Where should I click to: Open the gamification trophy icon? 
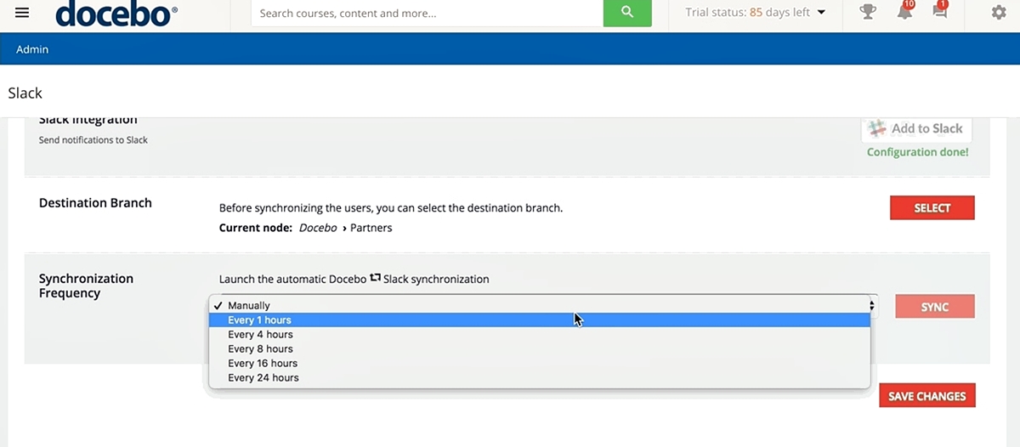click(868, 12)
